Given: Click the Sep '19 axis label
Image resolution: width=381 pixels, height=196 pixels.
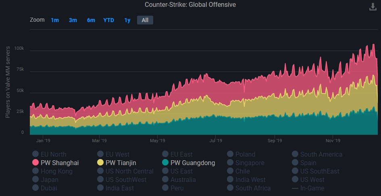Looking at the screenshot, I should pos(275,141).
